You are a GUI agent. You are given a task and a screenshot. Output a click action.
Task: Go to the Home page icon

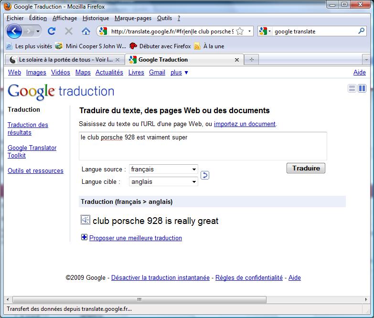[x=86, y=31]
